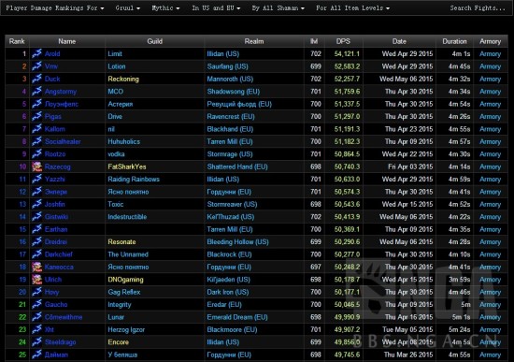514x362 pixels.
Task: Click the spec icon beside Ulrich
Action: tap(37, 280)
